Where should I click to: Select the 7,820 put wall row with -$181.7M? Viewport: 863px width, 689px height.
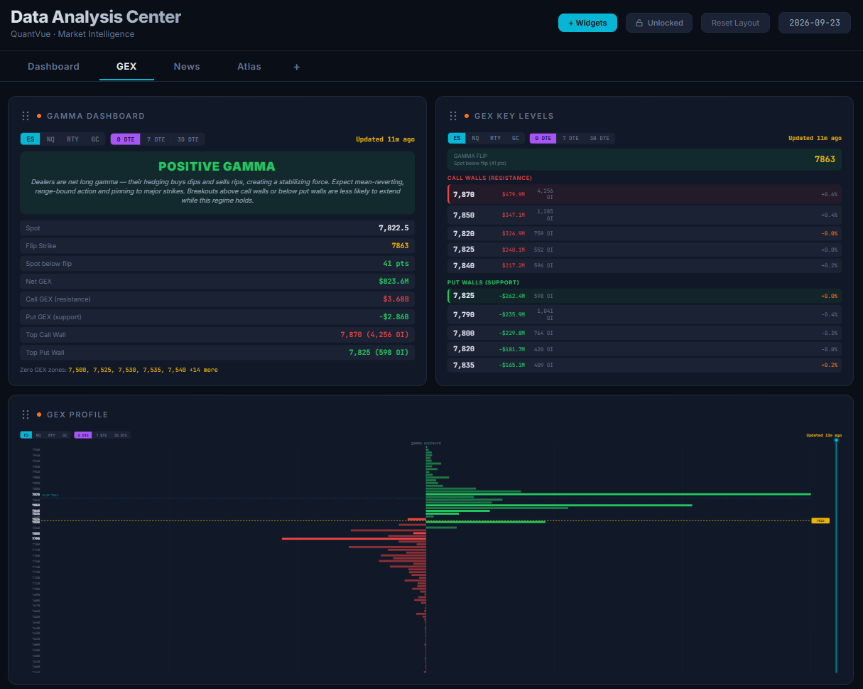coord(644,349)
